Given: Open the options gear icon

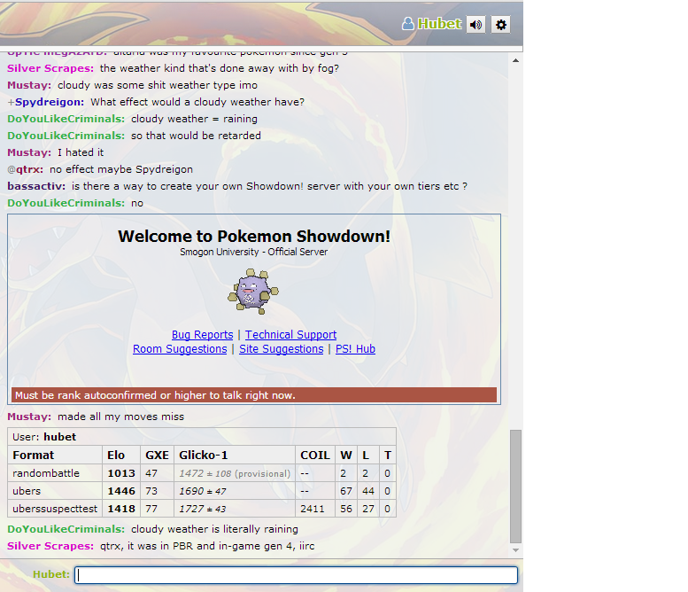Looking at the screenshot, I should [500, 25].
